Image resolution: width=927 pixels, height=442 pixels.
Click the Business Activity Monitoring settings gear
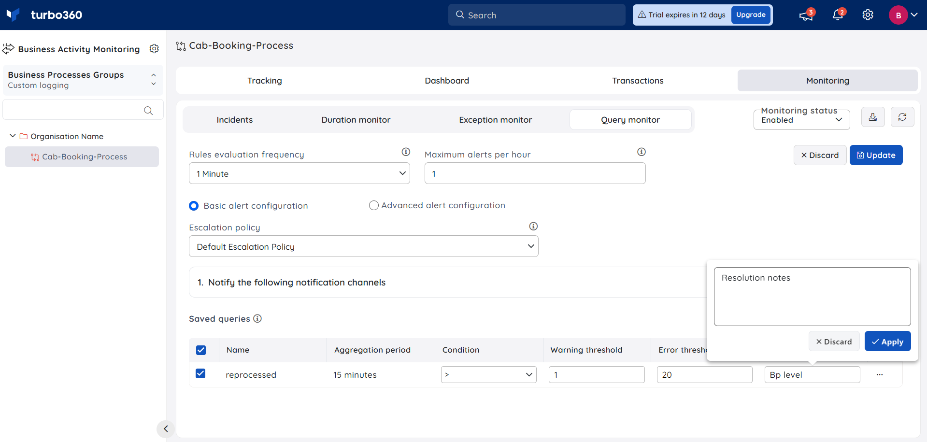point(154,49)
